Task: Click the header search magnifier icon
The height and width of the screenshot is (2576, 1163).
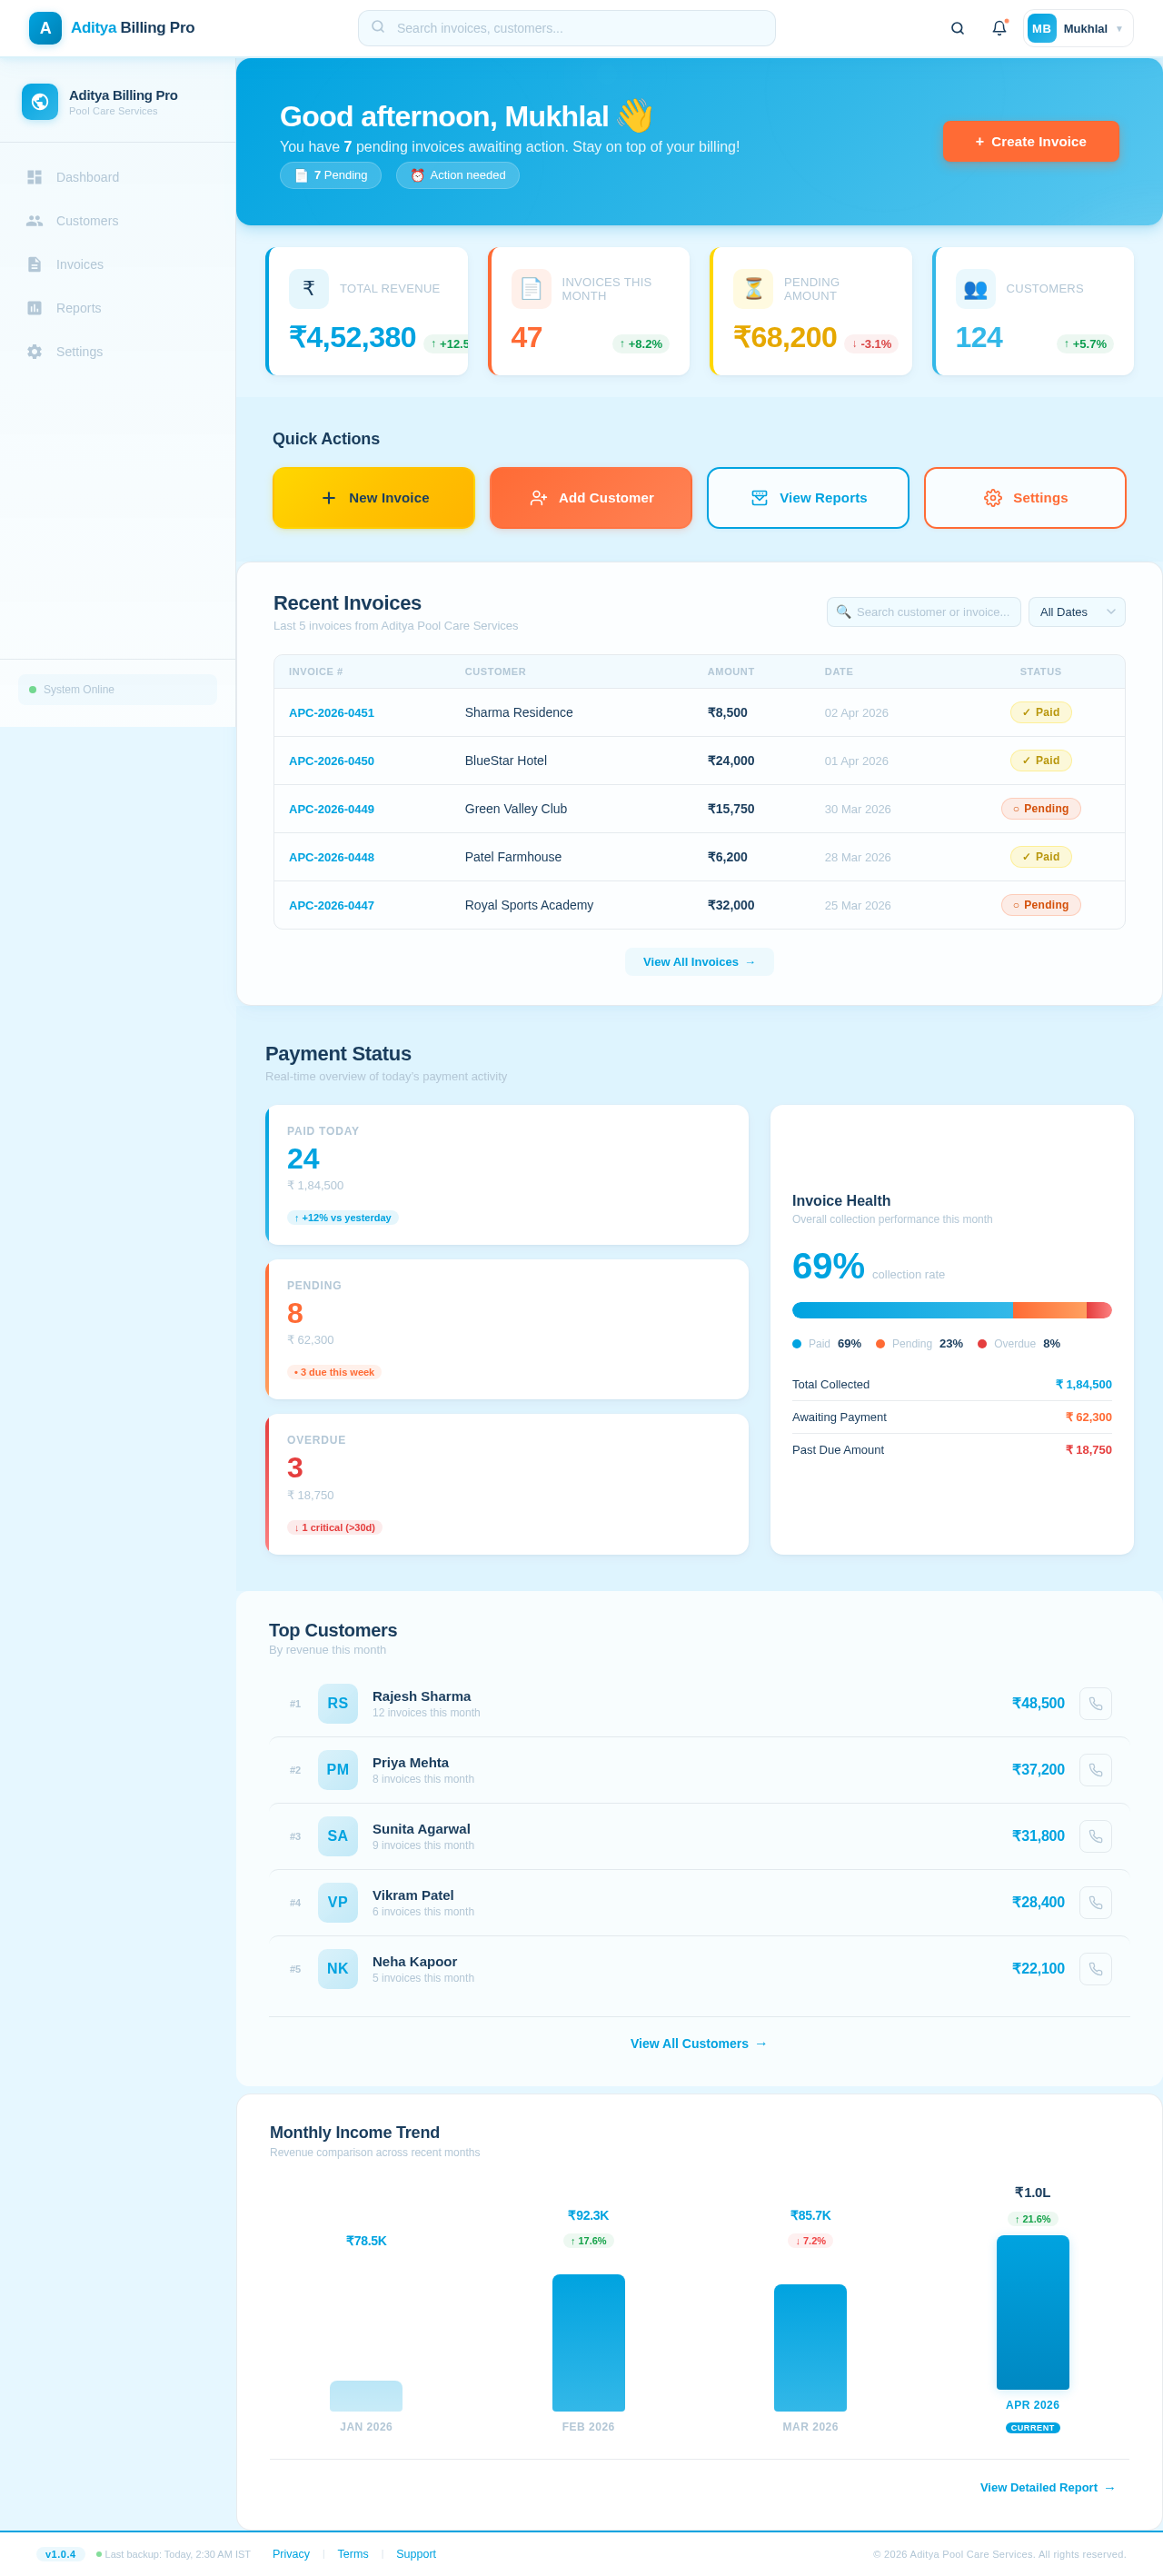Action: [x=957, y=28]
